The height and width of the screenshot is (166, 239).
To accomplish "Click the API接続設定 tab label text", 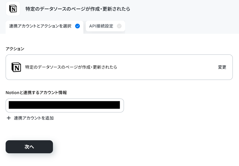I will point(101,26).
